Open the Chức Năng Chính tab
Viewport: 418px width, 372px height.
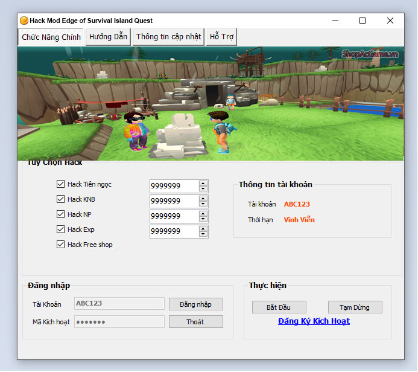point(51,37)
